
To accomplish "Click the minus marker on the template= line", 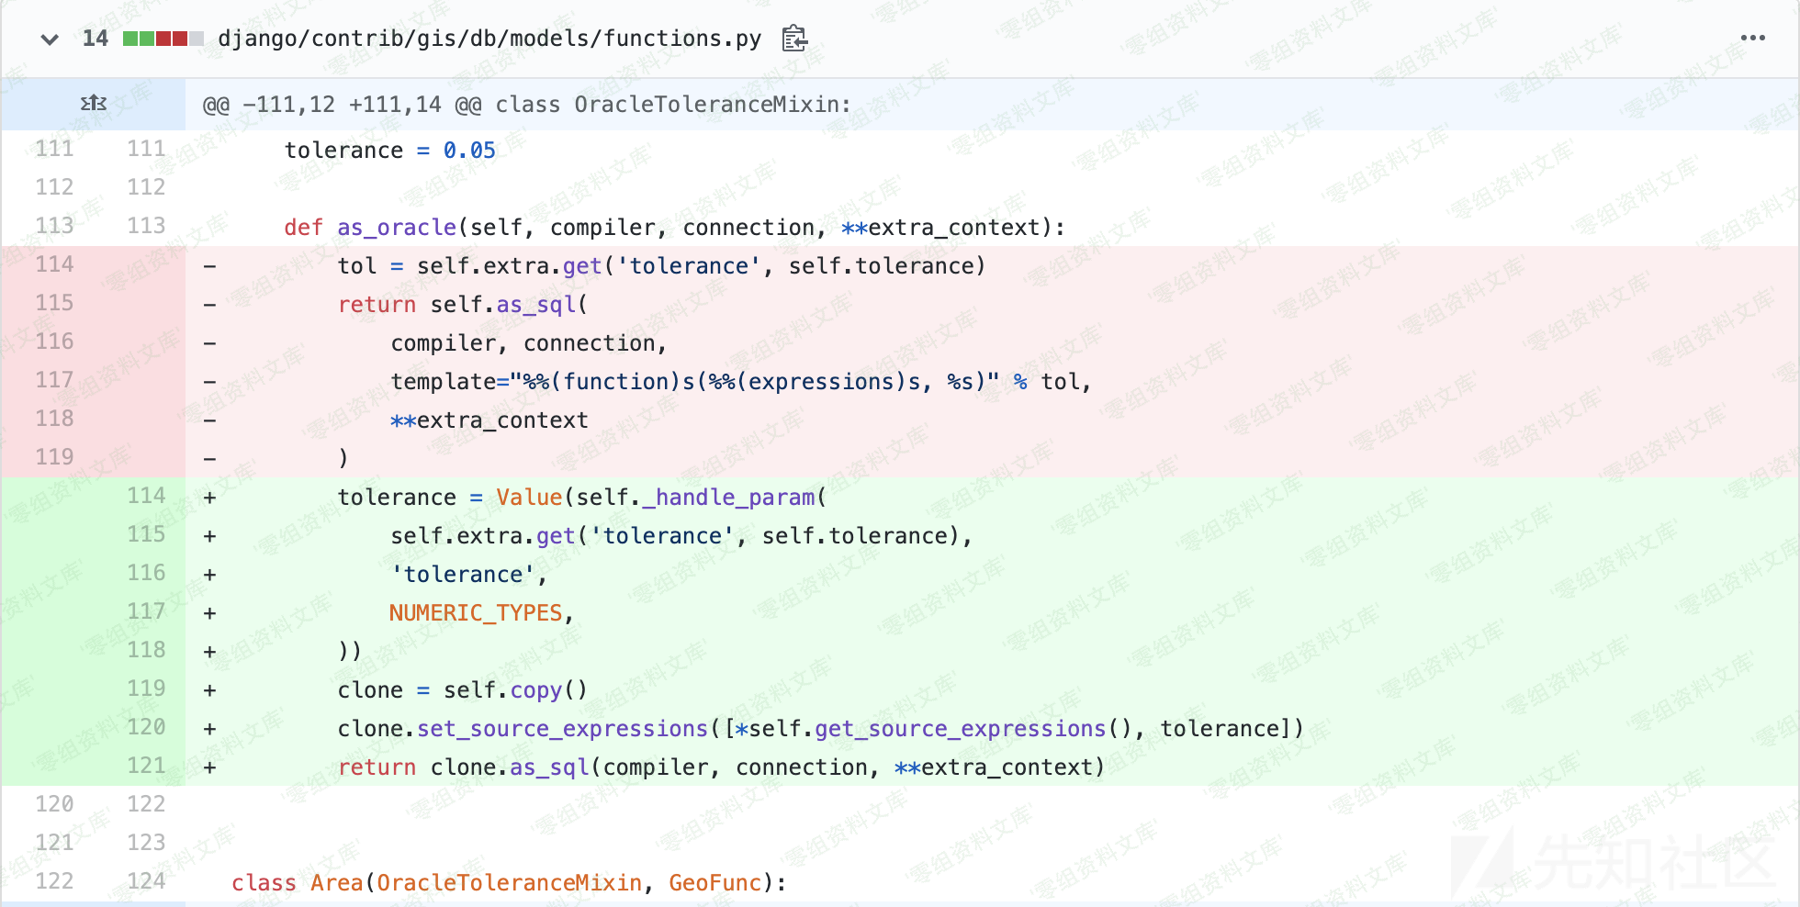I will tap(210, 382).
